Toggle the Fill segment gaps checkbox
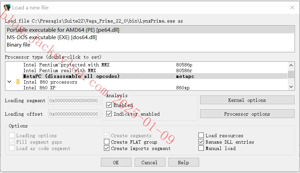 tap(12, 142)
